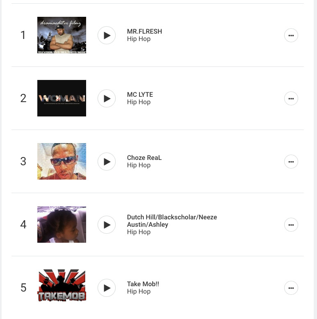Open Dutch Hill/Blackscholar/Neeze Austin/Ashley title
Image resolution: width=317 pixels, height=319 pixels.
point(172,221)
